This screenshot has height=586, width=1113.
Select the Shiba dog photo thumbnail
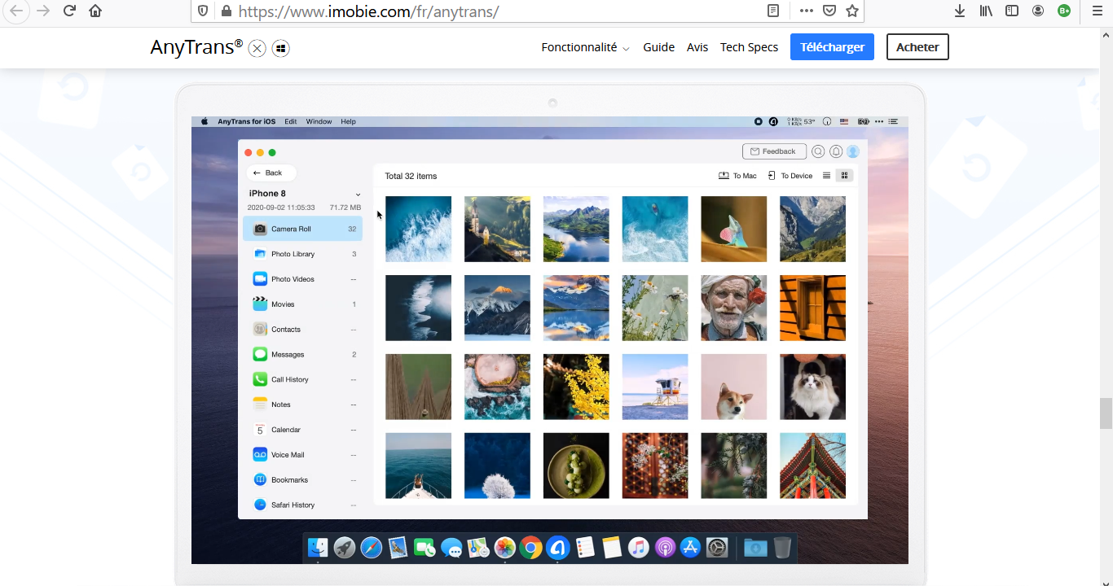tap(734, 387)
